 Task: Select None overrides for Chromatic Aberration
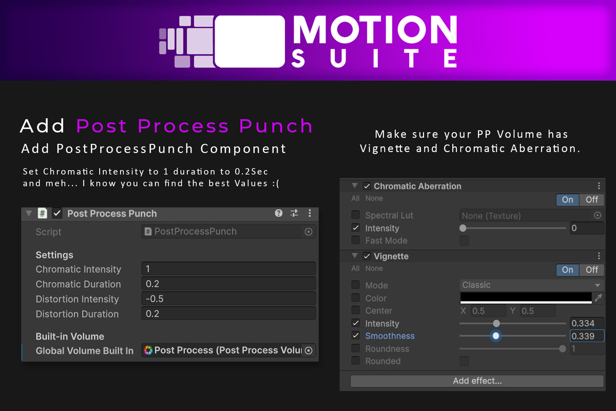click(374, 198)
